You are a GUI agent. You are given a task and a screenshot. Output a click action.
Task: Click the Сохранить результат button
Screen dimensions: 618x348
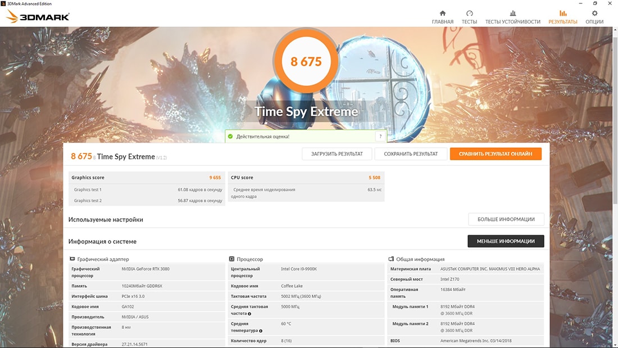(411, 154)
